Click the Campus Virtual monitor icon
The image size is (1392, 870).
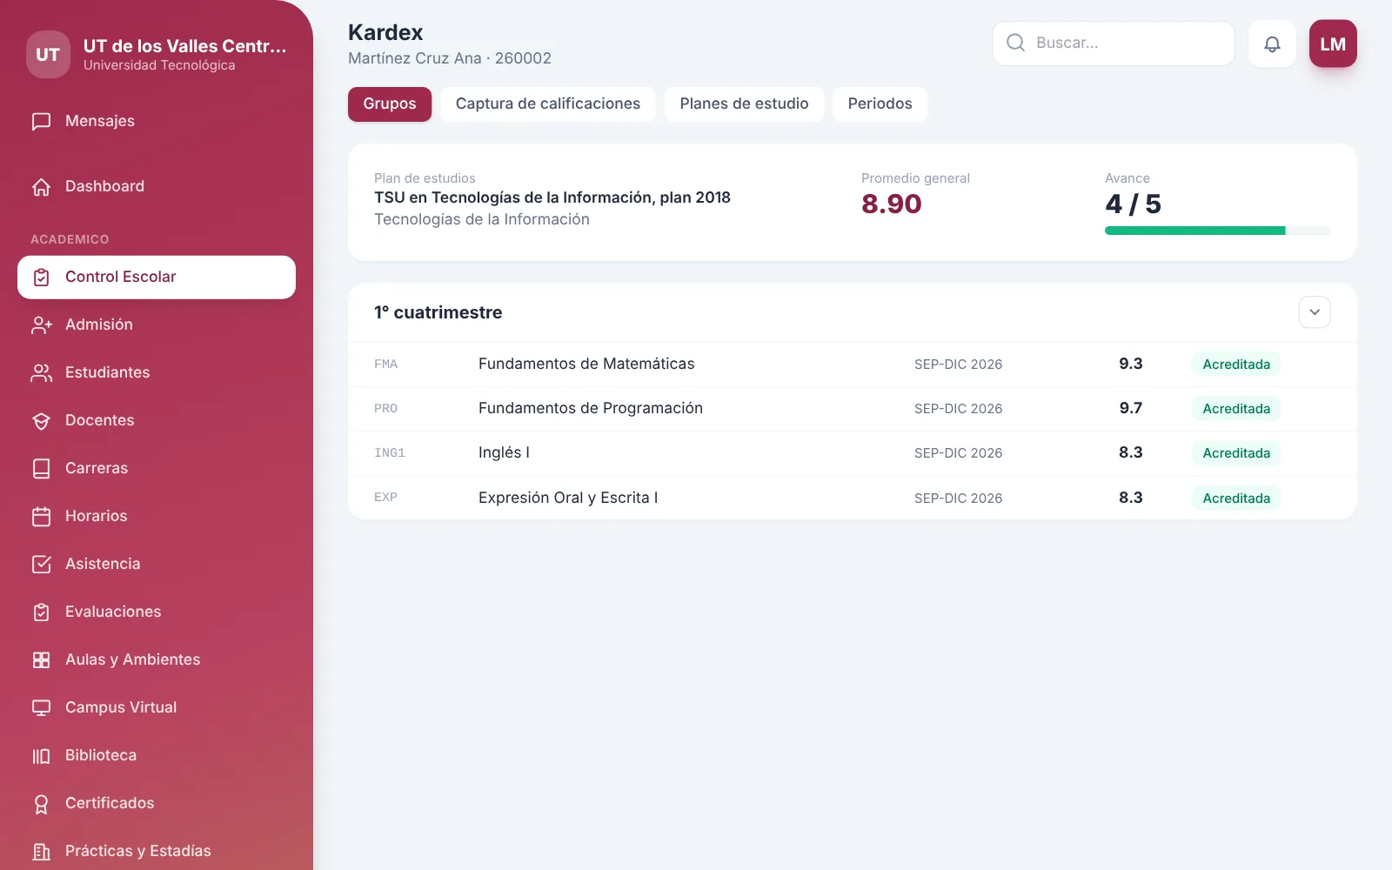[x=41, y=707]
